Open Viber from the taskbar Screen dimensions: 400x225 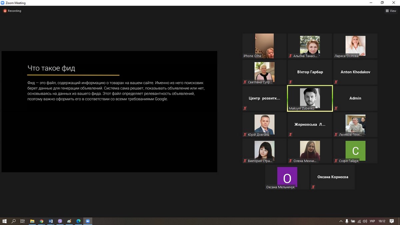point(60,221)
